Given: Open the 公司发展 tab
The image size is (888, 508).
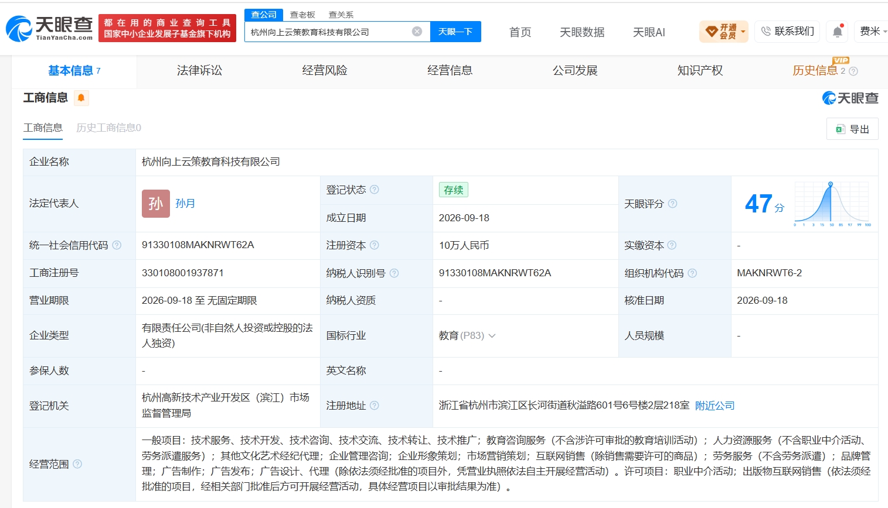Looking at the screenshot, I should [x=575, y=71].
